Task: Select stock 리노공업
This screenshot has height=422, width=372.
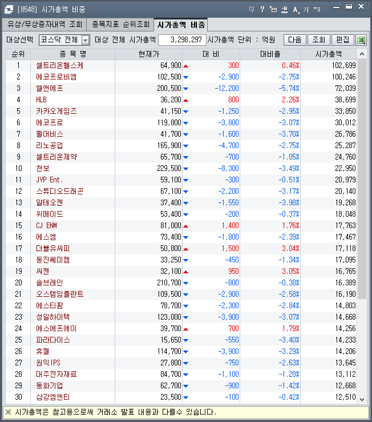Action: pos(50,146)
